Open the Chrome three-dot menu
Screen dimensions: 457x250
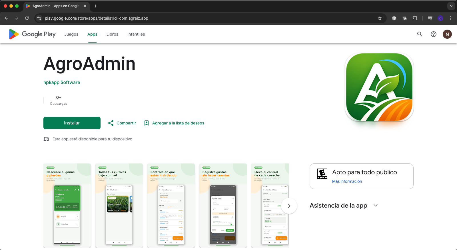pyautogui.click(x=451, y=18)
